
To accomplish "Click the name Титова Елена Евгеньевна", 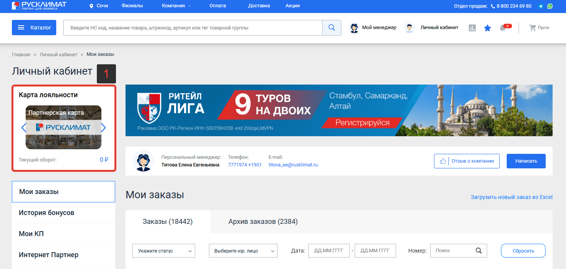I will pyautogui.click(x=191, y=165).
